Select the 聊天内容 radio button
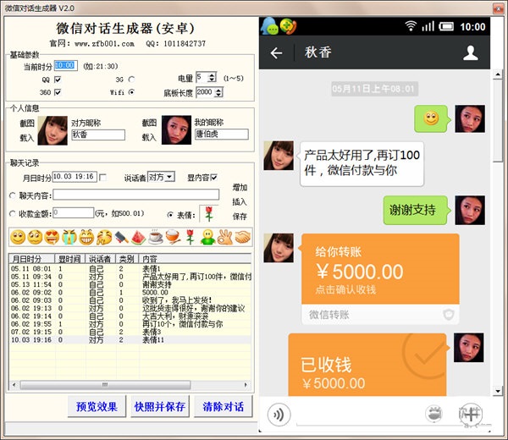 pyautogui.click(x=13, y=195)
